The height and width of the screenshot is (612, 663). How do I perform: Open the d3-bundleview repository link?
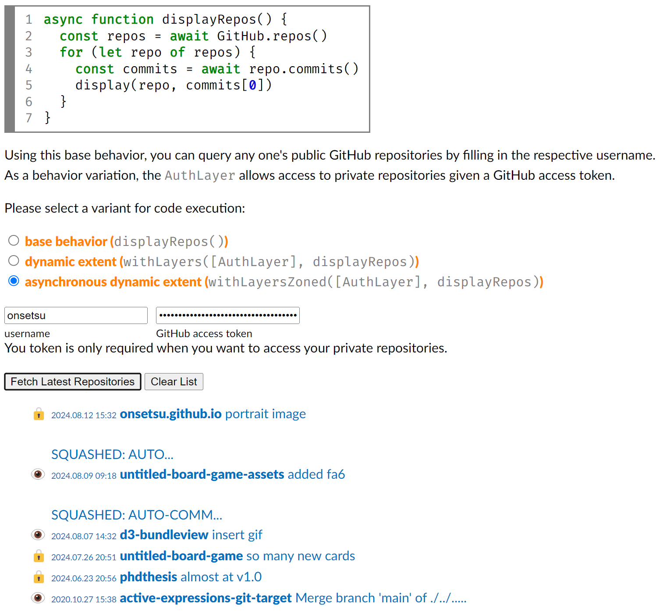point(164,535)
